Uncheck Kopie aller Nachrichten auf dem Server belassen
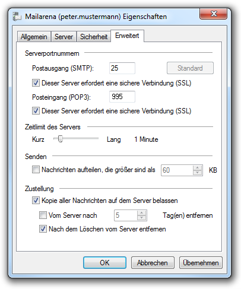Image resolution: width=241 pixels, height=289 pixels. (36, 201)
